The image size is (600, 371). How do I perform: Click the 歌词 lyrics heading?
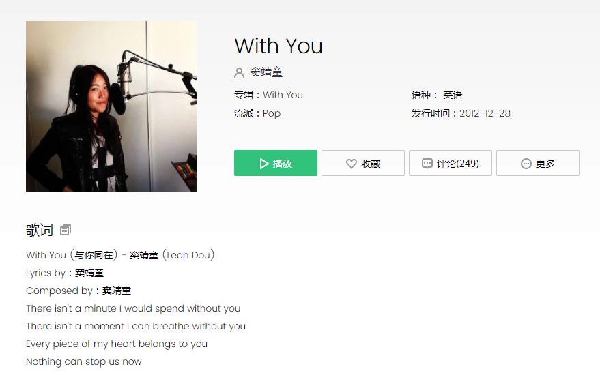pos(40,230)
